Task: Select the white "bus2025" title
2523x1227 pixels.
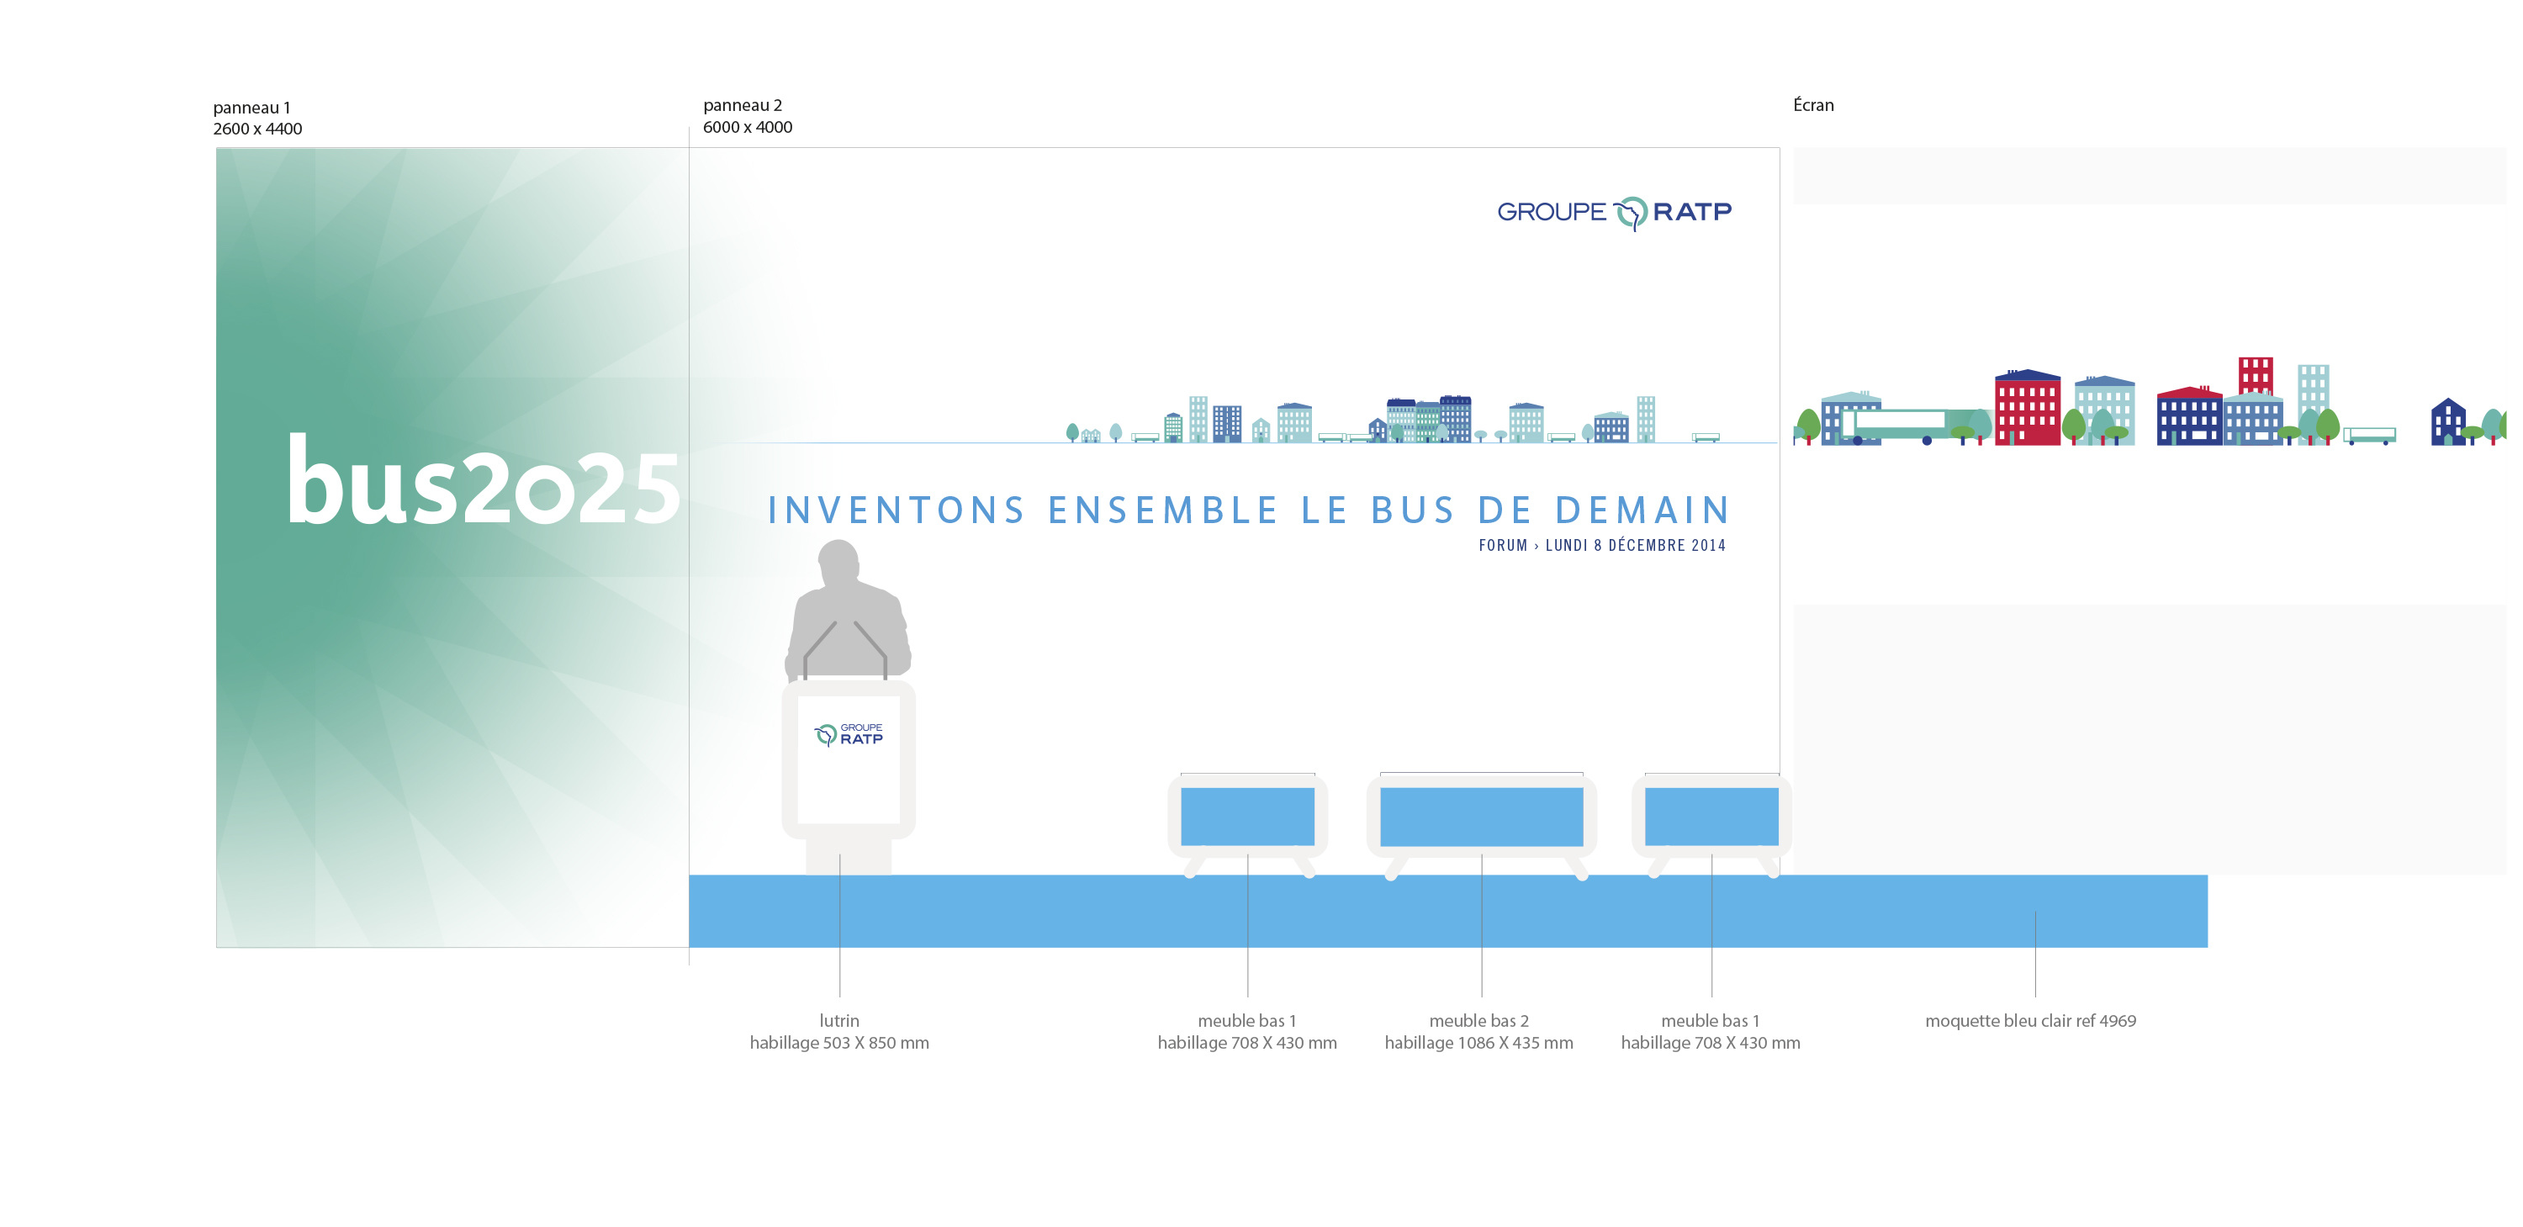Action: [x=483, y=481]
